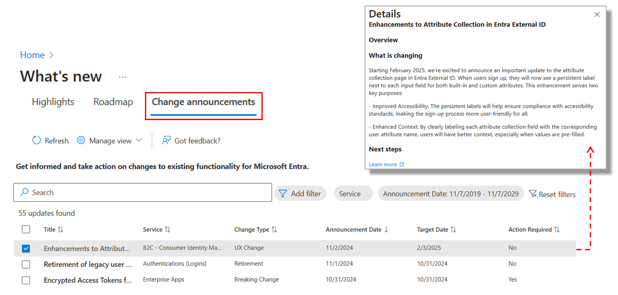Click the Refresh icon
618x295 pixels.
[36, 140]
